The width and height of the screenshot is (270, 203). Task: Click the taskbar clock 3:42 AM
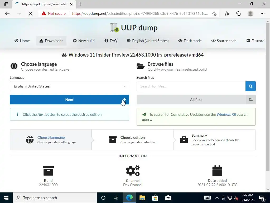[x=247, y=195]
